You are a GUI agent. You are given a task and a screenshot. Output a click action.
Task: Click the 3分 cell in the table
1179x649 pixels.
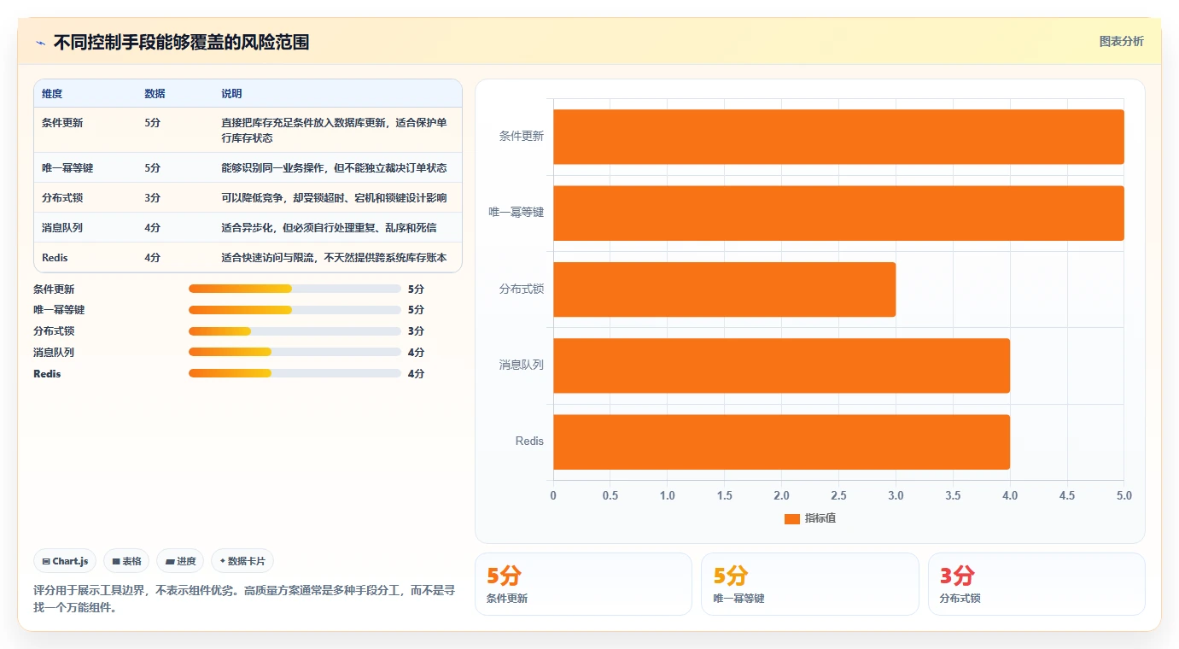click(x=152, y=197)
